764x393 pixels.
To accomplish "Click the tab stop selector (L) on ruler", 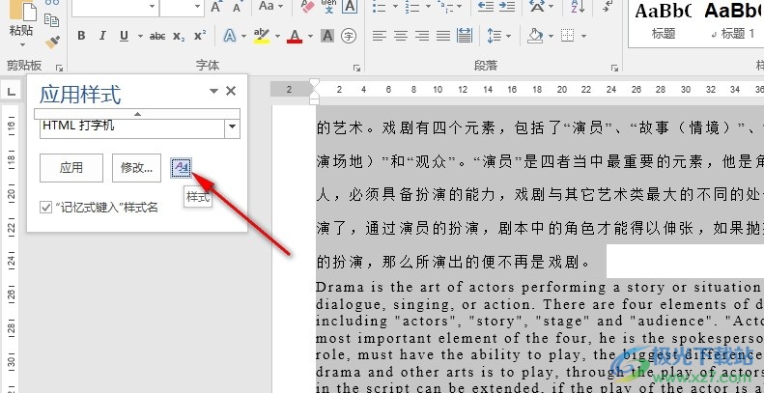I will click(x=12, y=90).
